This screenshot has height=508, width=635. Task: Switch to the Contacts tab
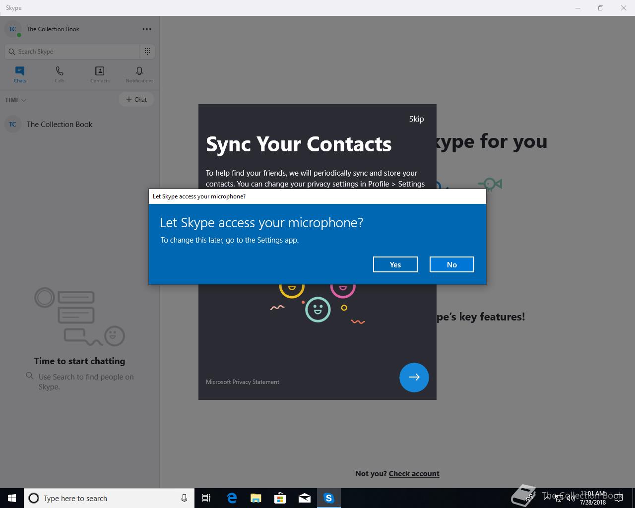point(100,74)
